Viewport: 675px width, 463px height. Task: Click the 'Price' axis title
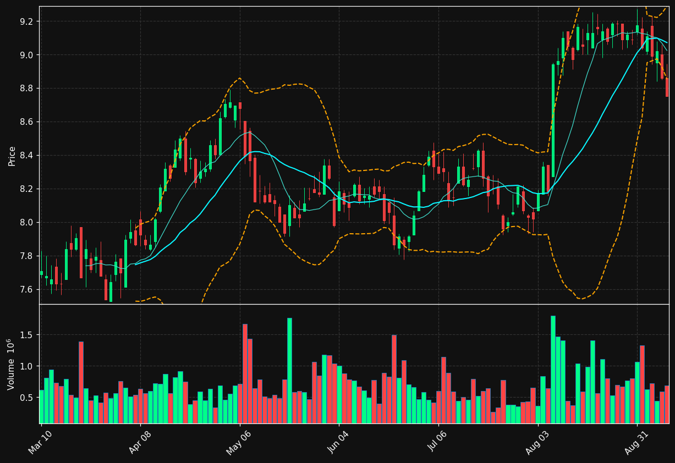click(x=12, y=156)
